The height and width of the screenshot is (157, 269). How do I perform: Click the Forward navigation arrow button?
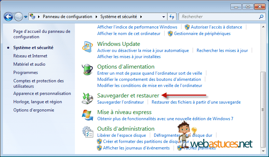click(18, 17)
